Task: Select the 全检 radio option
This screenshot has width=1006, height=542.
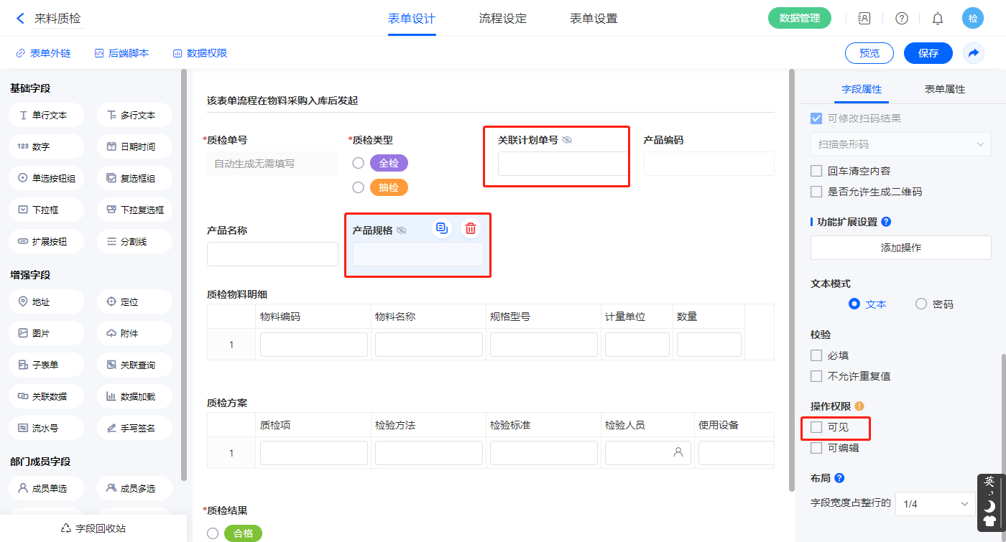Action: coord(358,163)
